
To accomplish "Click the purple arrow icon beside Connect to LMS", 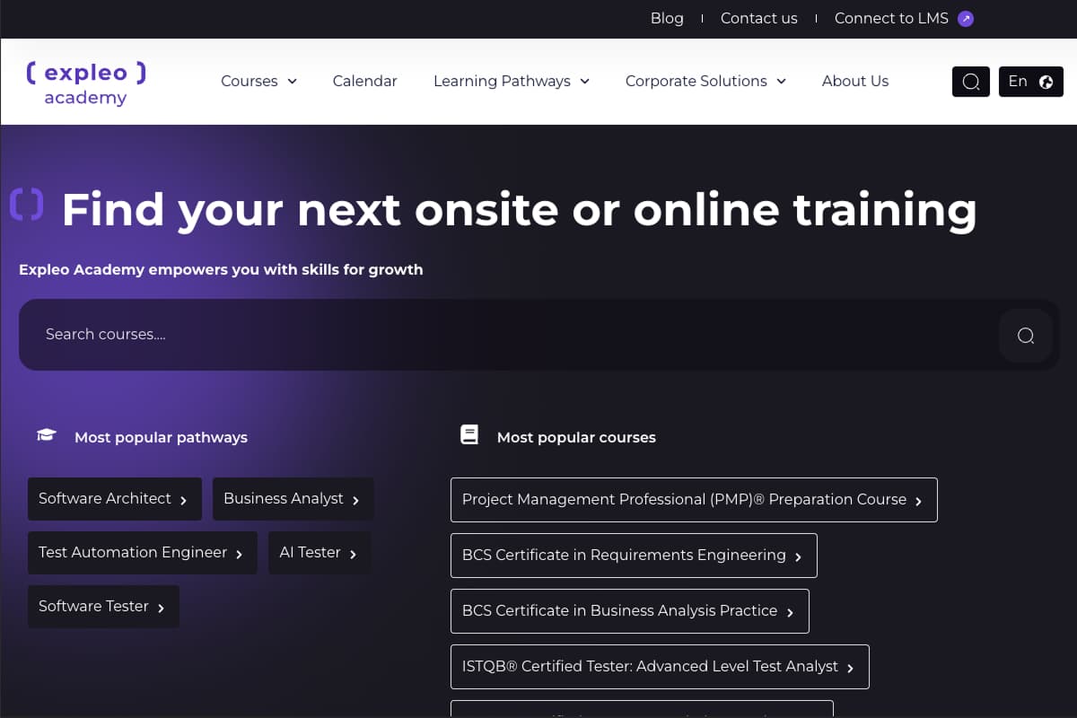I will (966, 19).
